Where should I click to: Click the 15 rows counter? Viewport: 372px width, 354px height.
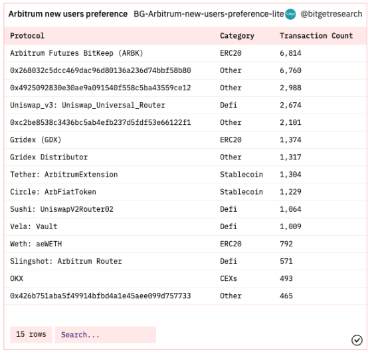[x=31, y=335]
